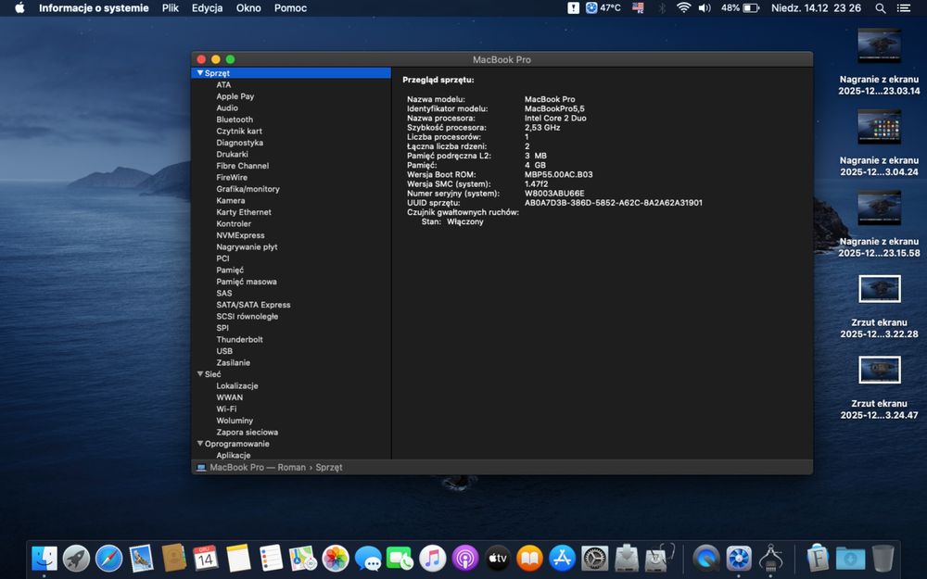Select desktop file Nagranie z ekranu 23.15.58
927x579 pixels.
[879, 223]
